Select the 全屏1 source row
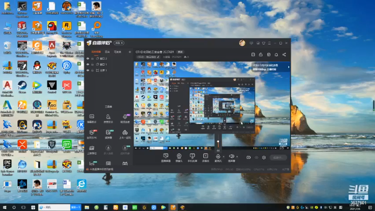375x211 pixels. [109, 70]
